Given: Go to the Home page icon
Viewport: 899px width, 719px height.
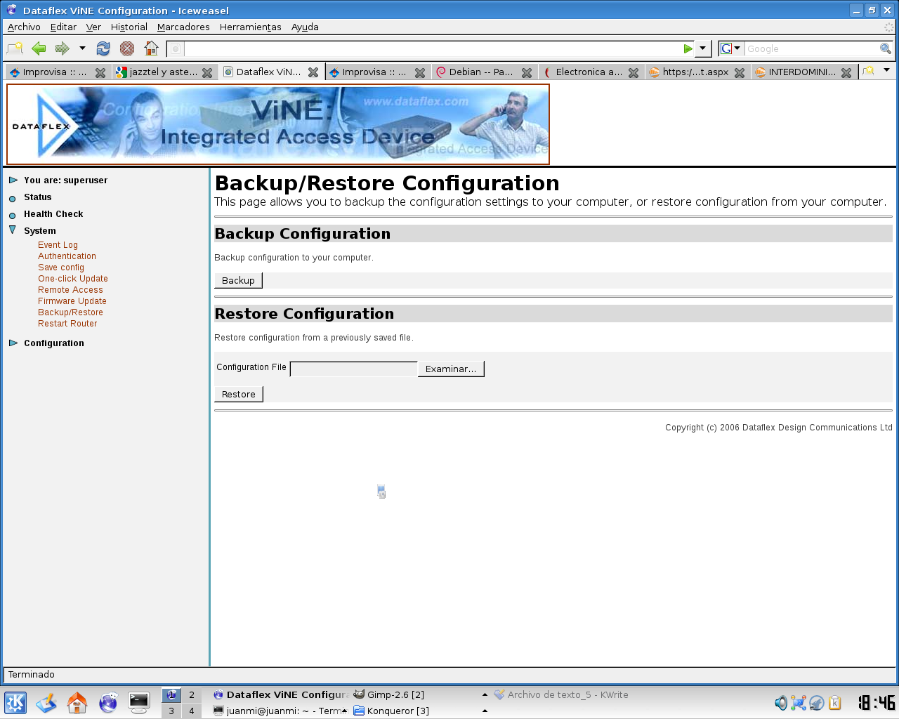Looking at the screenshot, I should pos(151,48).
